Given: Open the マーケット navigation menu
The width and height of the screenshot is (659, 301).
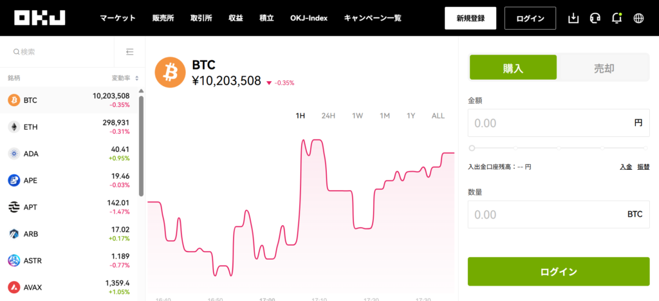Looking at the screenshot, I should pos(118,18).
